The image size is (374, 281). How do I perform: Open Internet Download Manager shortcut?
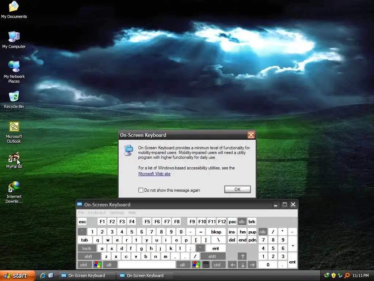click(14, 192)
